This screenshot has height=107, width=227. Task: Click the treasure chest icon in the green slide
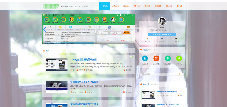pos(105,19)
